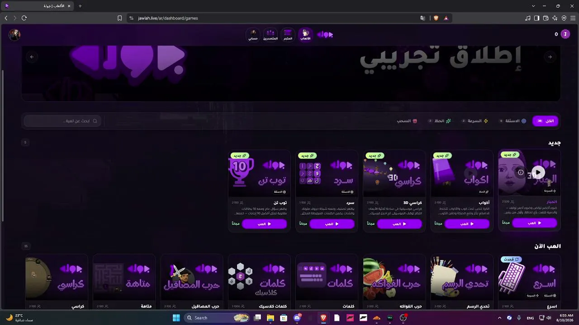The width and height of the screenshot is (579, 325).
Task: Play the الجبار game
Action: (x=534, y=223)
